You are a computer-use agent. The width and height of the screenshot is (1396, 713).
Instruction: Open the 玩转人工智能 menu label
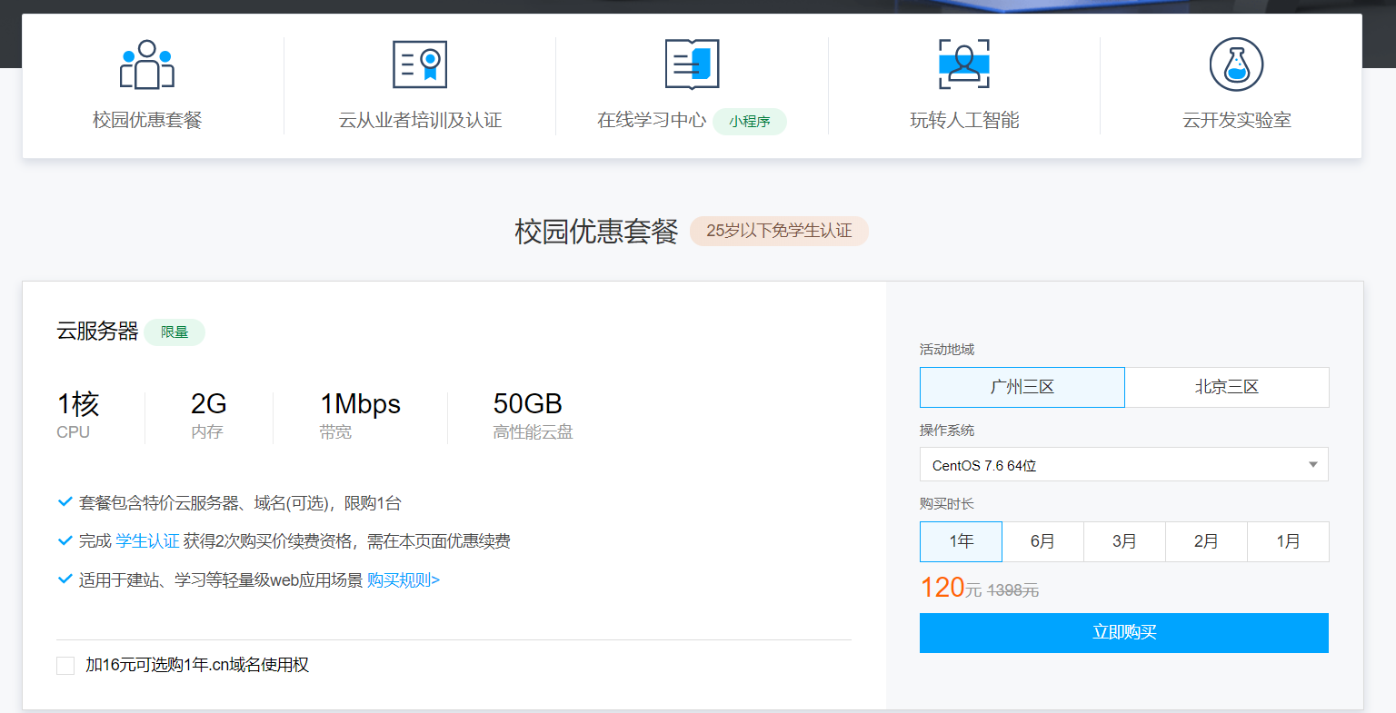[964, 120]
